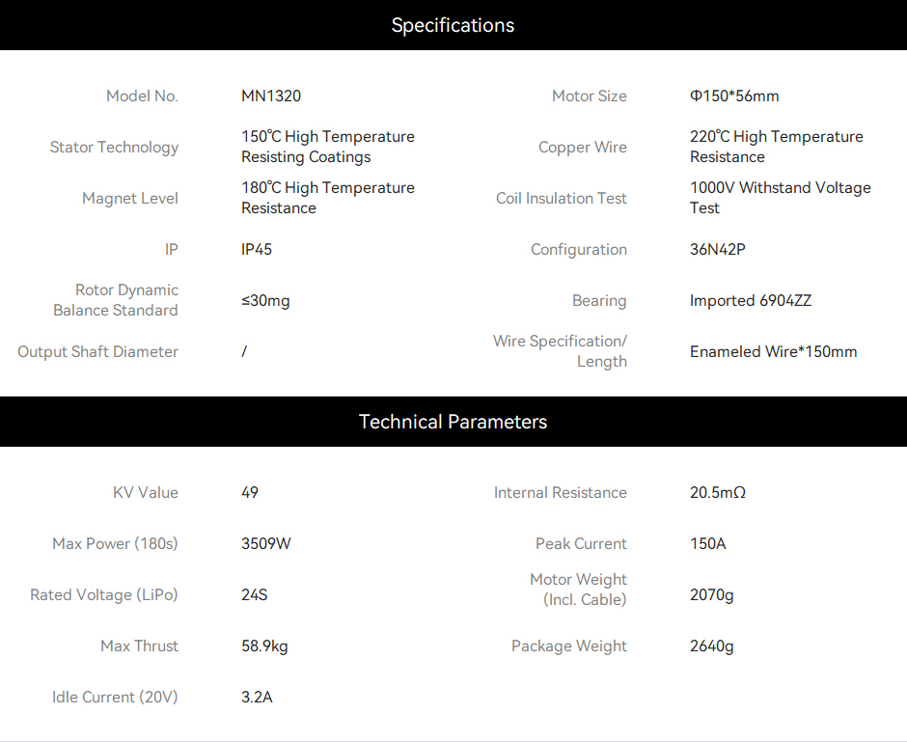
Task: Click the Specifications header bar
Action: pos(453,25)
